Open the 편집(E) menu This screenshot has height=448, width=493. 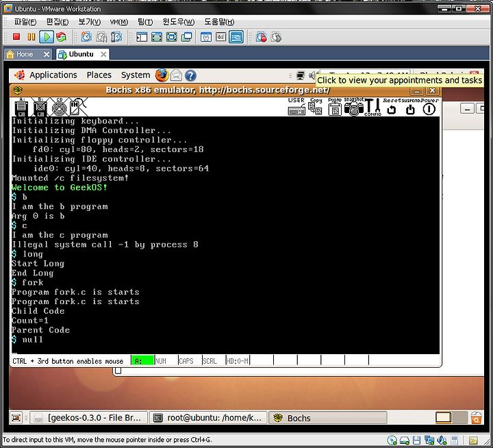58,22
